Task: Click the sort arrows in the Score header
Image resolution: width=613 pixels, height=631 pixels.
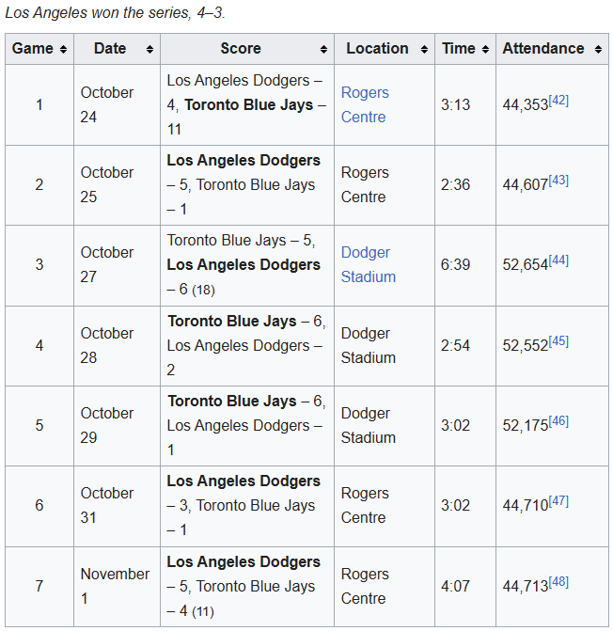Action: pyautogui.click(x=323, y=50)
